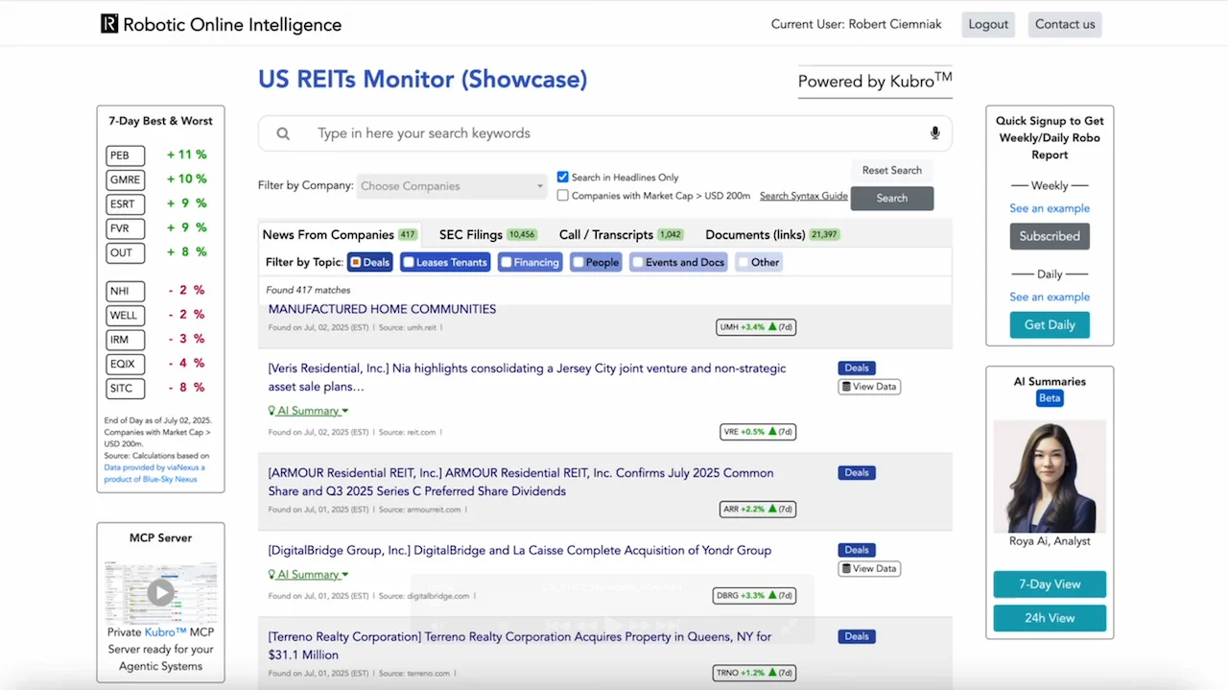Open the ARMOUR Residential REIT dividend headline
Image resolution: width=1228 pixels, height=690 pixels.
click(521, 482)
